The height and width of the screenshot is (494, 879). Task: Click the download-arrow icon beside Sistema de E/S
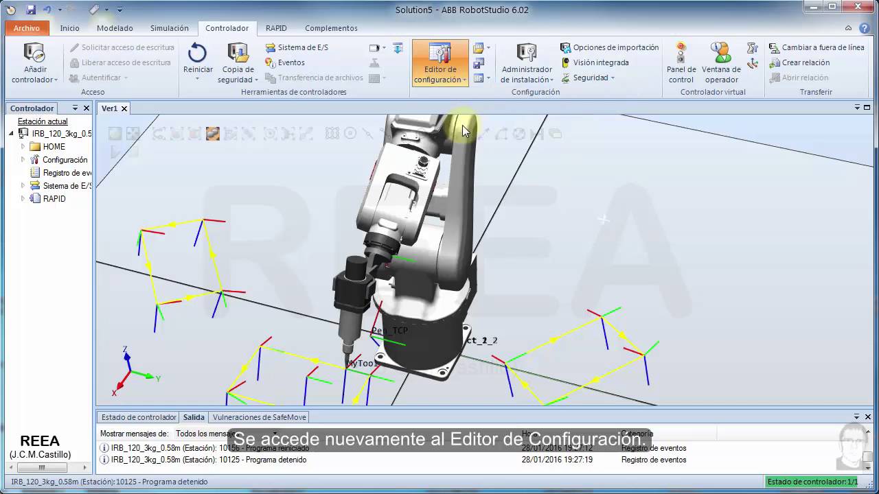click(x=398, y=48)
